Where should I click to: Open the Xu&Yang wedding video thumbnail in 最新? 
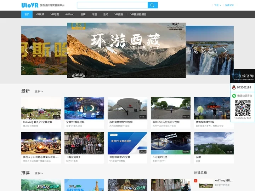point(41,108)
